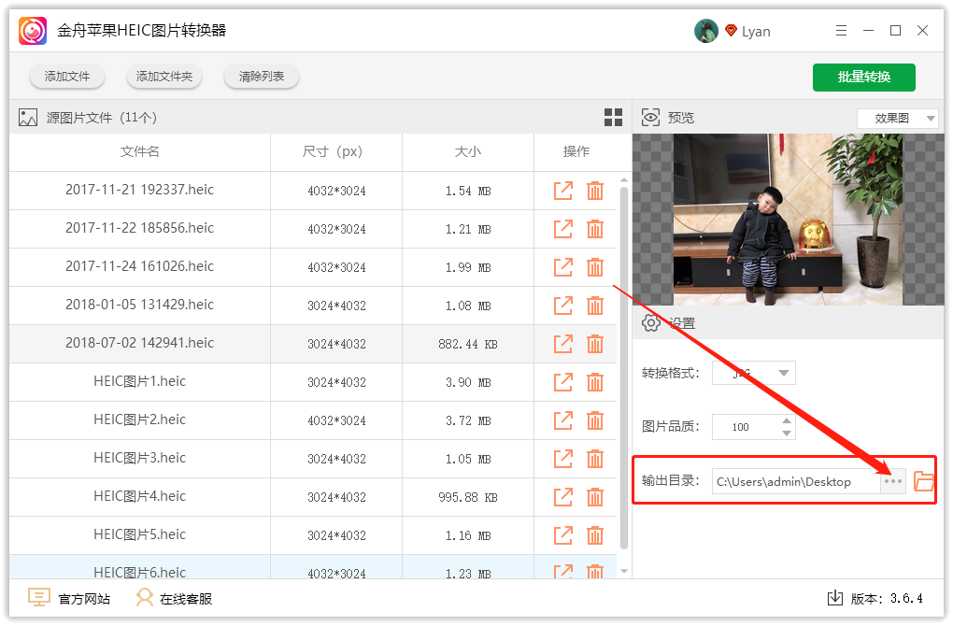Click 添加文件 button
Image resolution: width=953 pixels, height=626 pixels.
click(x=67, y=77)
